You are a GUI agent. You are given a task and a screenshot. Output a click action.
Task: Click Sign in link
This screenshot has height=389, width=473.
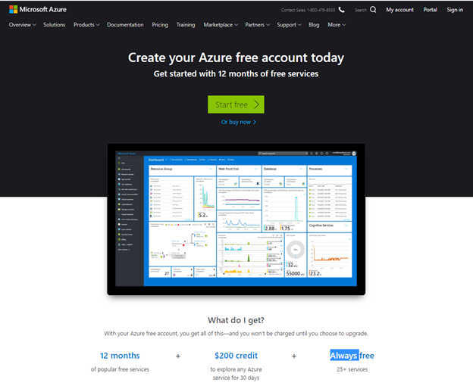coord(455,10)
